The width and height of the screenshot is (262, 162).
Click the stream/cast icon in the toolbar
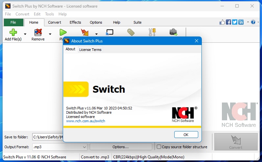coord(109,32)
